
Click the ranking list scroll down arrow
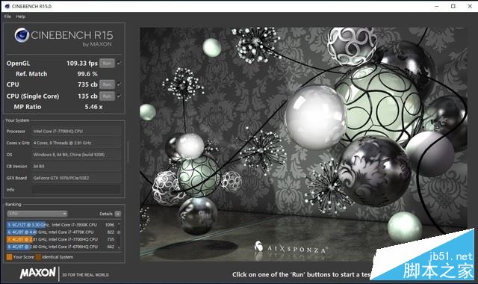click(x=119, y=247)
